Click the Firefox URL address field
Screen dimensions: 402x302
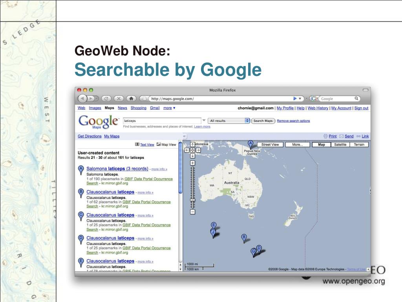coord(222,99)
